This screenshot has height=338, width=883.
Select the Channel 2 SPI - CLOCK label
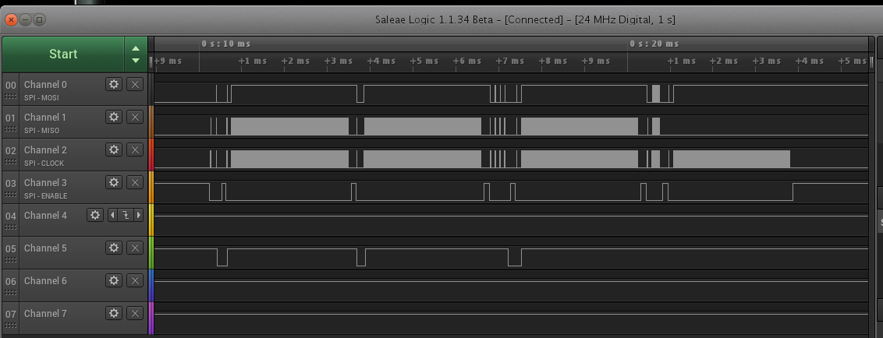[44, 163]
